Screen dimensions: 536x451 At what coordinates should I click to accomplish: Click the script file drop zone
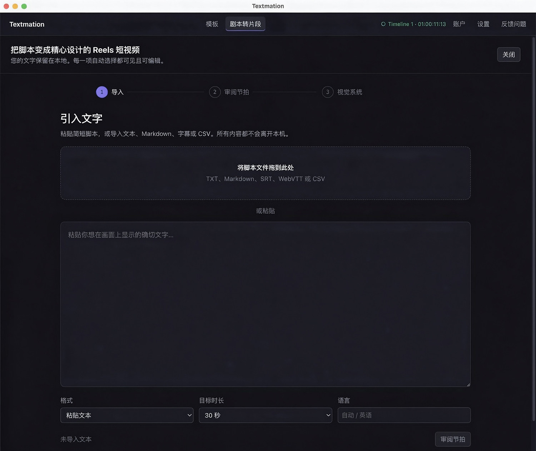pyautogui.click(x=265, y=173)
